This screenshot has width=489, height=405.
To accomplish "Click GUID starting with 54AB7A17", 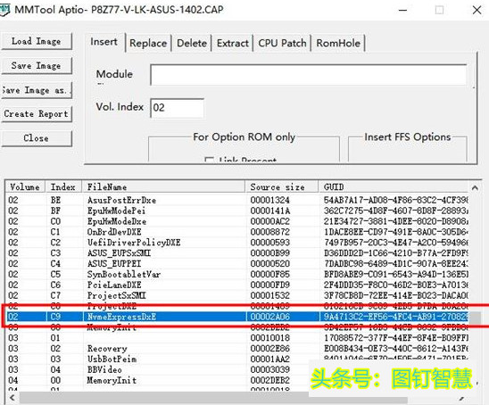I will click(396, 200).
